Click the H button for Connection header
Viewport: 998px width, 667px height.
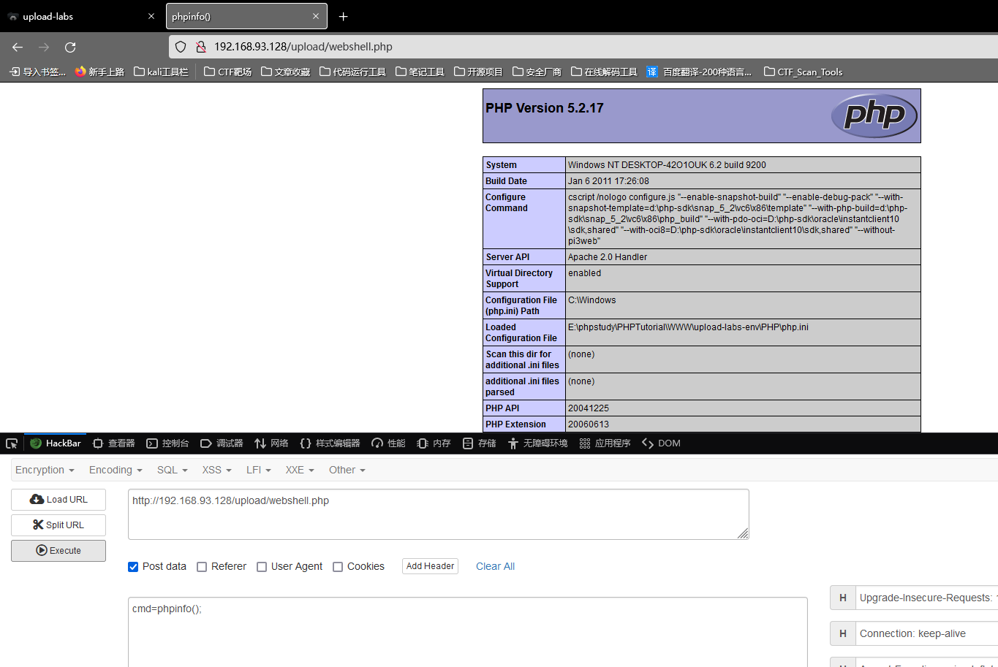[x=842, y=633]
